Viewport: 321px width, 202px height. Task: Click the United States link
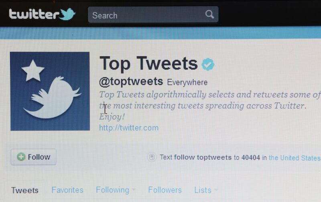(x=295, y=158)
